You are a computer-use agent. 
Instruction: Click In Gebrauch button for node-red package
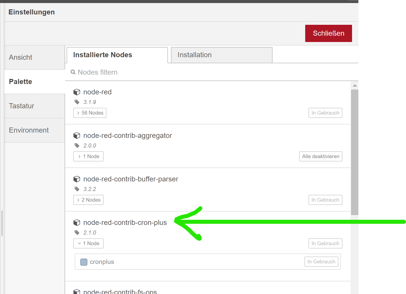click(325, 113)
